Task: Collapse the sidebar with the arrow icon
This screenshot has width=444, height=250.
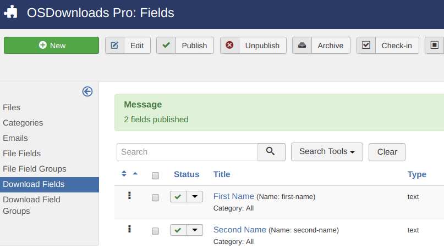Action: (87, 92)
